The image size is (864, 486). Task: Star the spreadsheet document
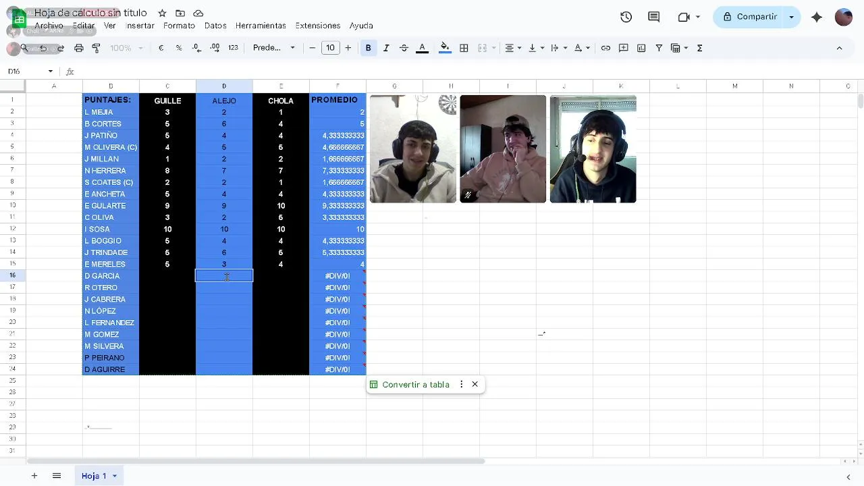[x=162, y=13]
